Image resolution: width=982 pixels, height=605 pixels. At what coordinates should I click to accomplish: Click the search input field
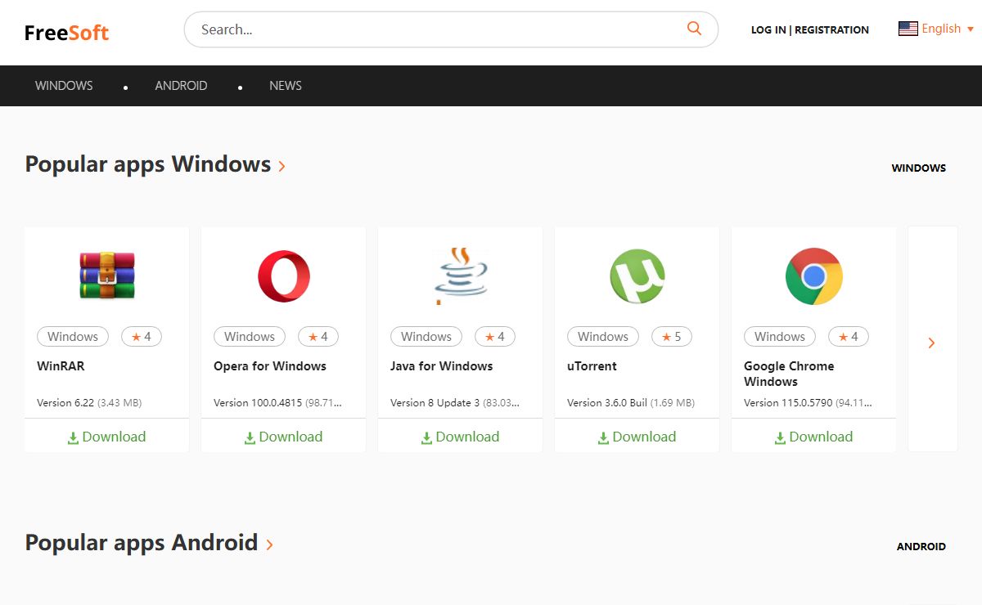pos(451,29)
